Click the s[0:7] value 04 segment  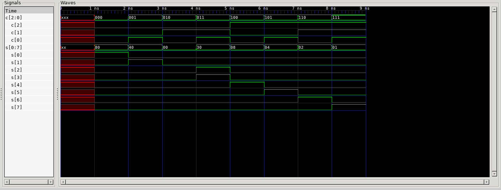tap(281, 47)
